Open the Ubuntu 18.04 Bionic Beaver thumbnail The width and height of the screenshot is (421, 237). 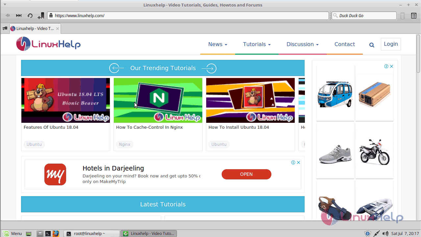(x=65, y=100)
